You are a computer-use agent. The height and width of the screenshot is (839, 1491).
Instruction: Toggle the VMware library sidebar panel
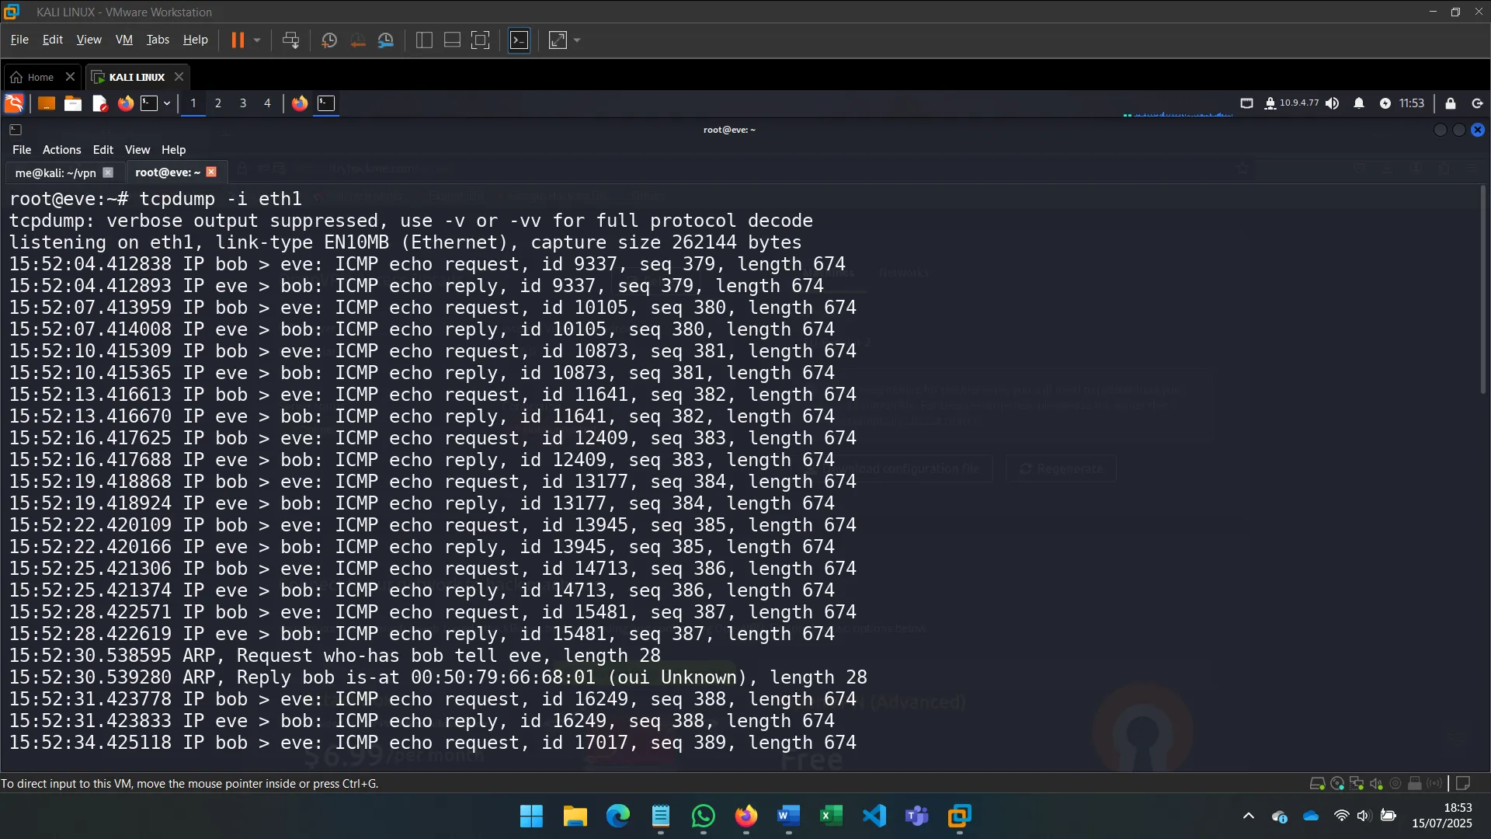click(424, 40)
